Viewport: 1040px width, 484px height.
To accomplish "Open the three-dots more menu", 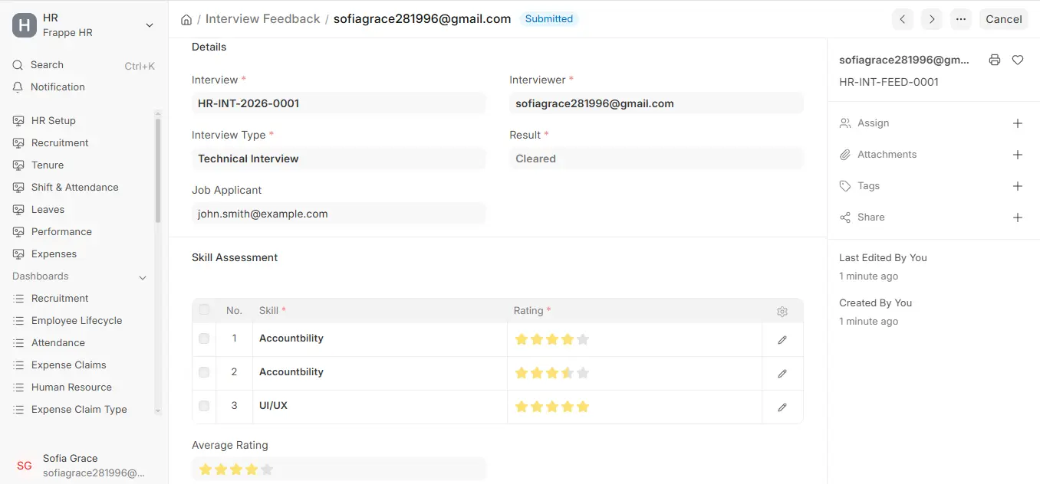I will click(x=961, y=19).
